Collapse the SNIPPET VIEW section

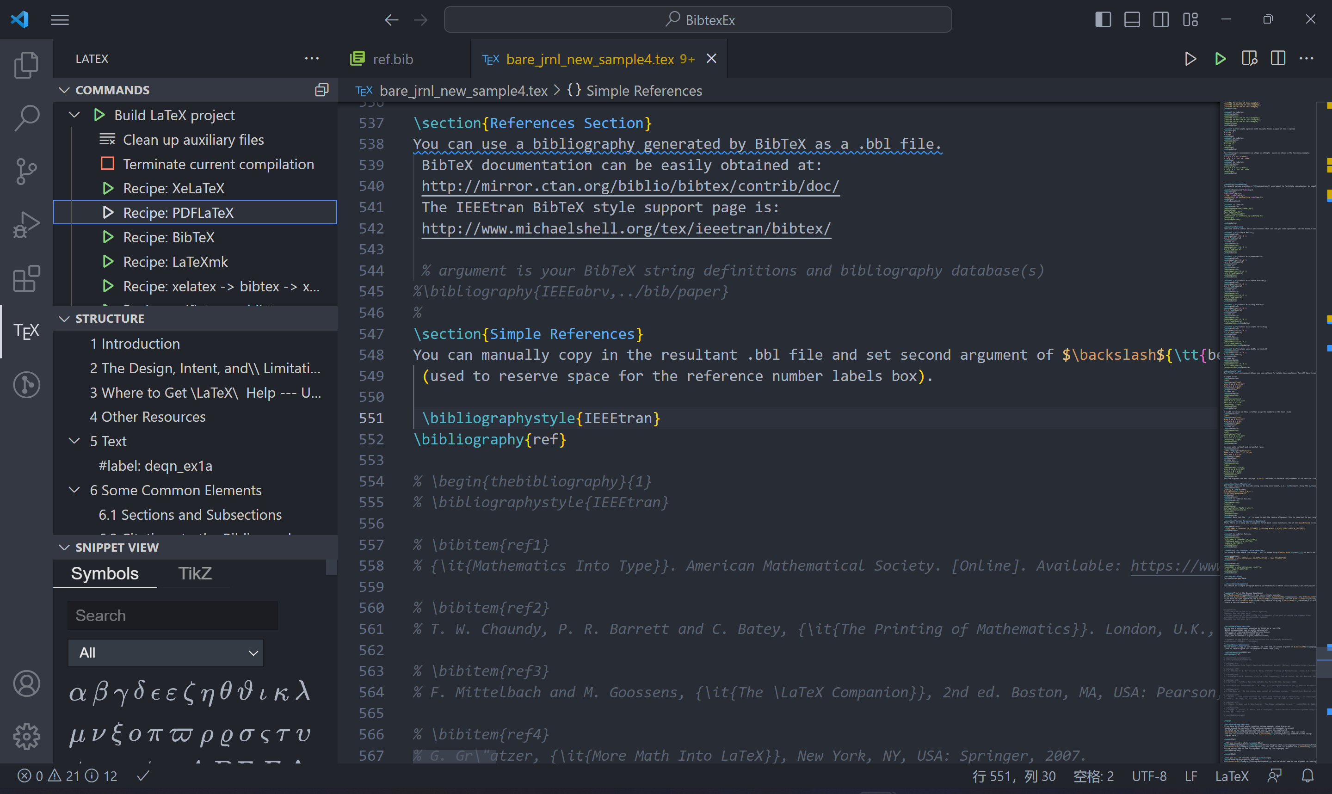(64, 547)
